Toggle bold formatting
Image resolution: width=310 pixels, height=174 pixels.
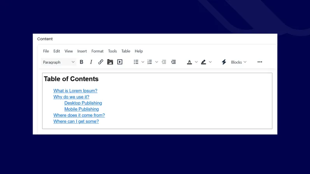[x=81, y=62]
